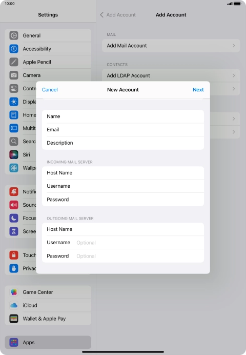
Task: Select the Apps icon in sidebar
Action: 14,342
